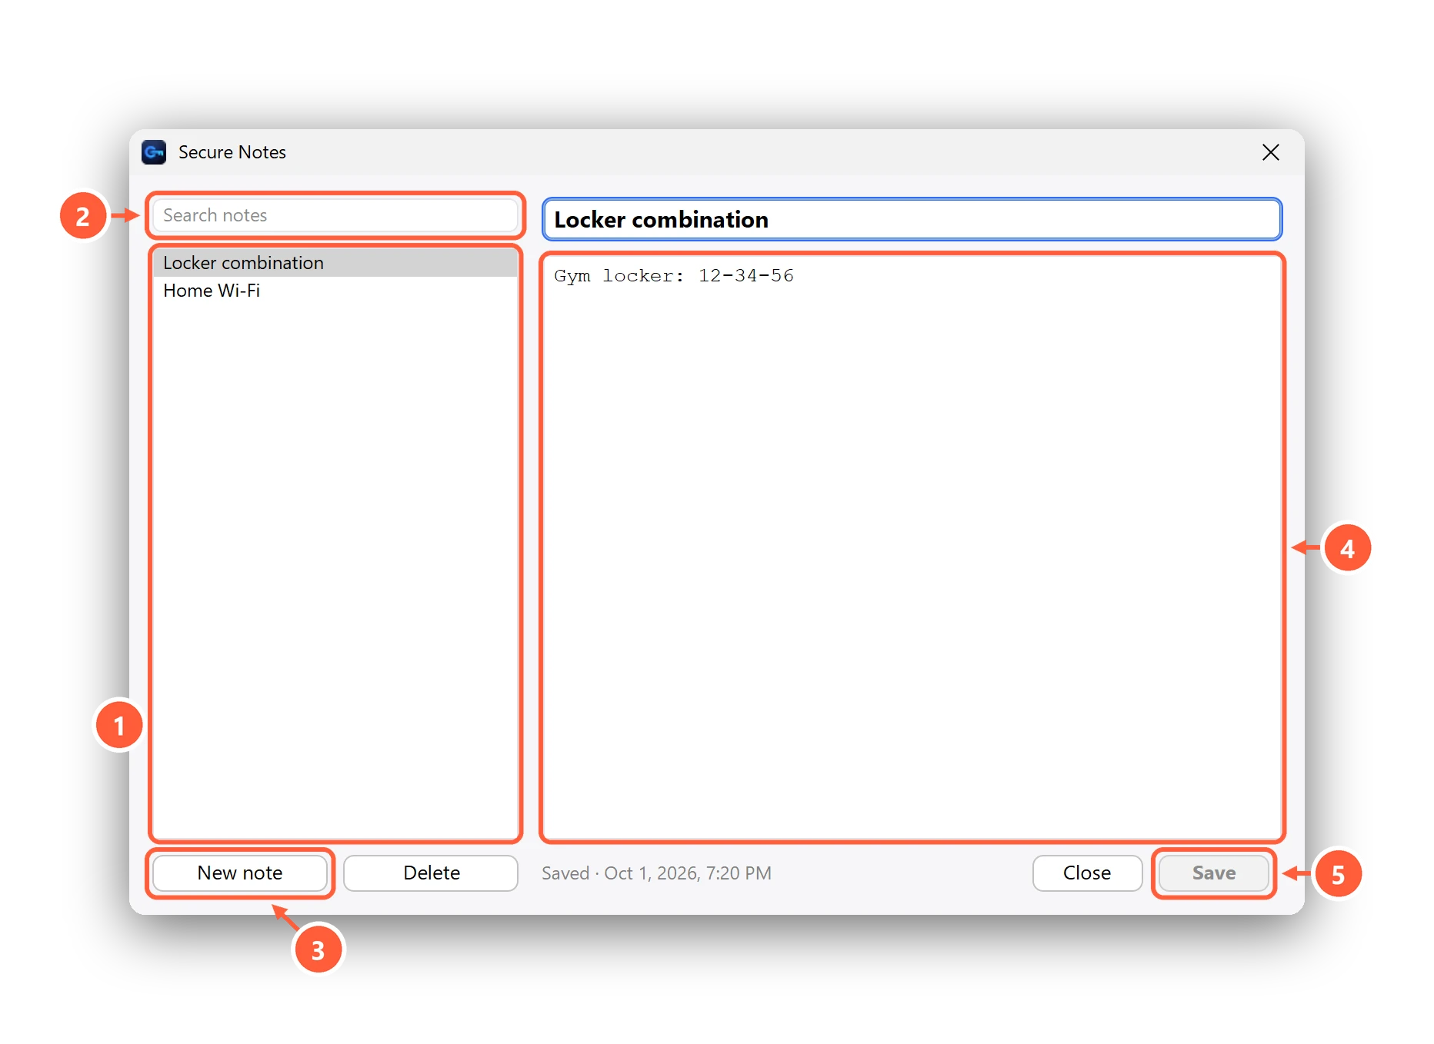Click into the note body text area
This screenshot has width=1434, height=1044.
912,547
